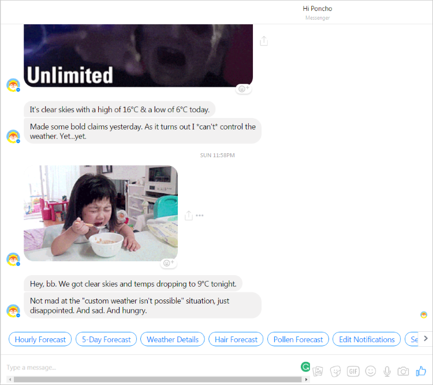The width and height of the screenshot is (433, 385).
Task: Open more options for crying girl GIF
Action: tap(200, 215)
